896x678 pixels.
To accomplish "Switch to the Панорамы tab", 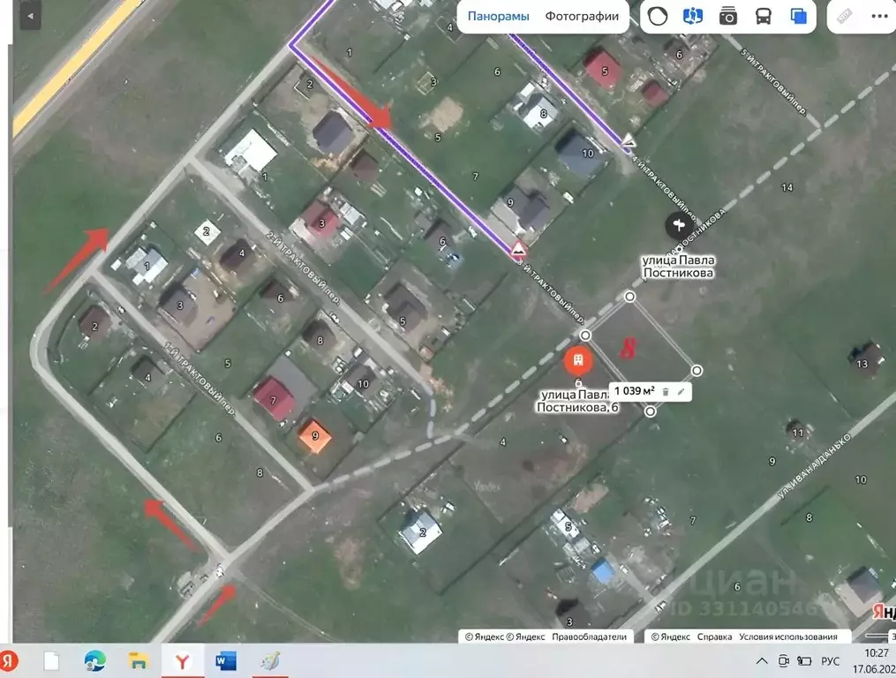I will coord(498,17).
